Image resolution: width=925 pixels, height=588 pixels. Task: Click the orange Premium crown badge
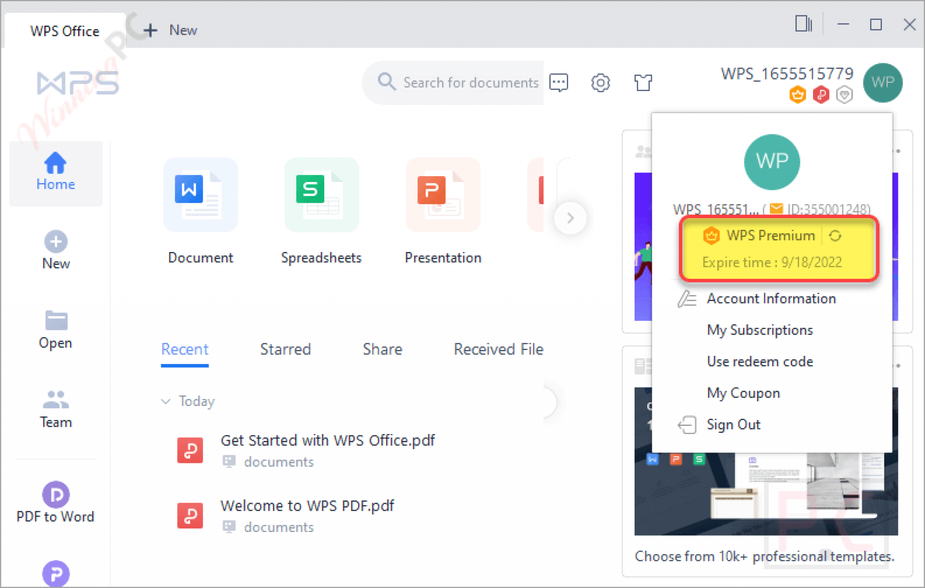[x=798, y=95]
